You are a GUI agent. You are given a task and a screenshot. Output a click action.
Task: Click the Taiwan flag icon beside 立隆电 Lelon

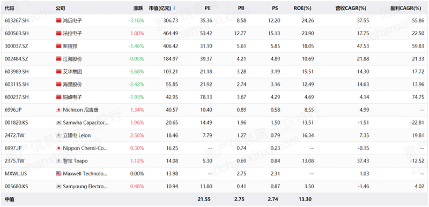tap(58, 135)
